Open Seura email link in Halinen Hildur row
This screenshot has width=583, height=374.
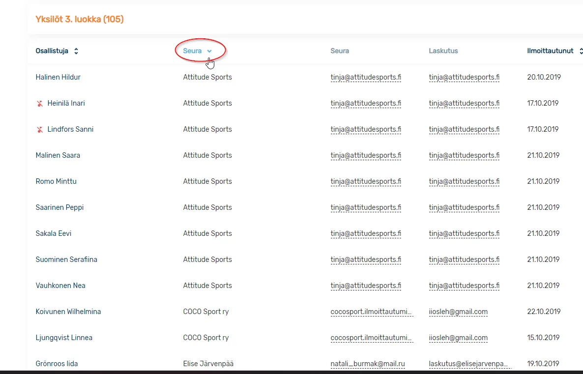(366, 77)
